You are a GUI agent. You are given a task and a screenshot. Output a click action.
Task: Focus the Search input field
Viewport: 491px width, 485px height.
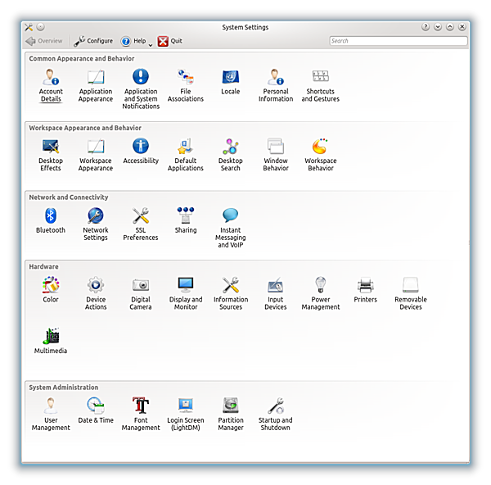(x=399, y=41)
